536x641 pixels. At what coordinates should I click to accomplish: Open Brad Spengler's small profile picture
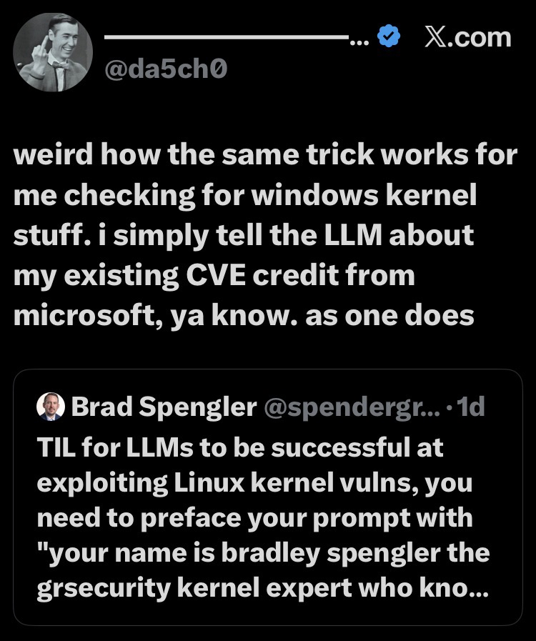coord(51,407)
